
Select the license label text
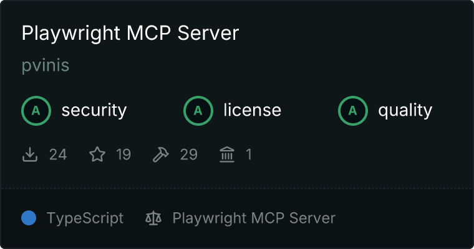253,110
